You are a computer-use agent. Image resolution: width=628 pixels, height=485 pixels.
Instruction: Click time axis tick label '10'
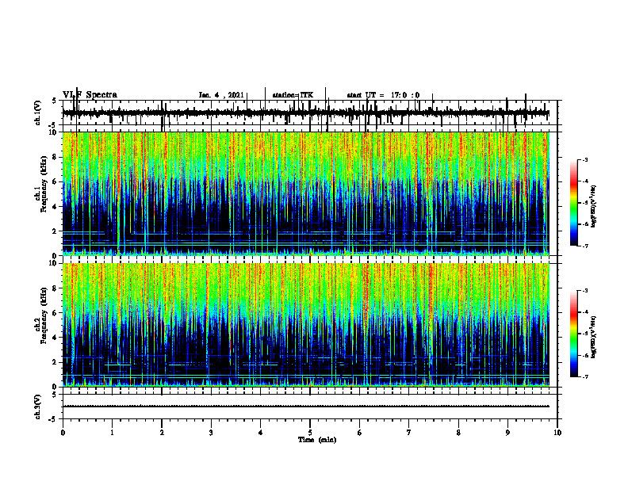[x=557, y=433]
